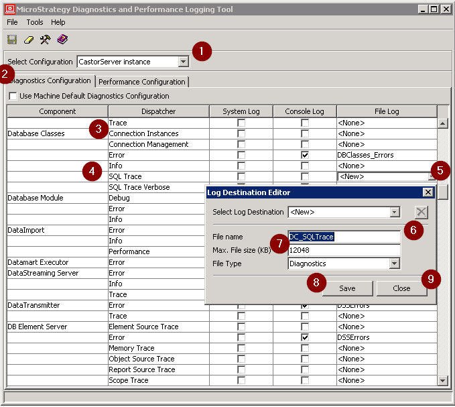
Task: Enable Use Machine Default Diagnostics Configuration
Action: tap(13, 96)
